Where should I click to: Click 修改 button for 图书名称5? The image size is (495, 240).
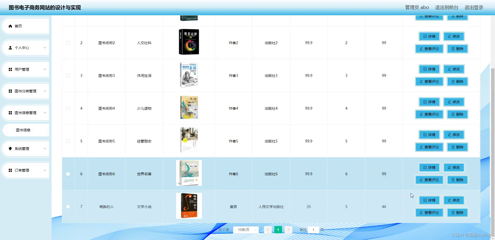[x=454, y=135]
